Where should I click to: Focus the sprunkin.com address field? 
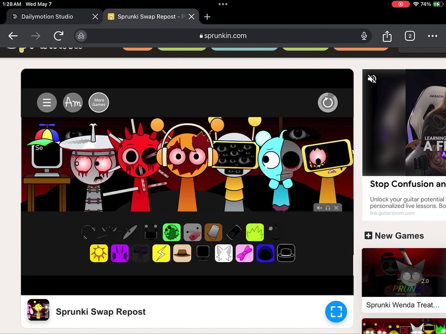click(x=223, y=36)
